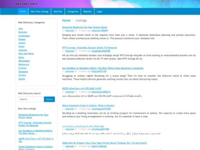
Task: Click the folder icon under the IPTV Sverige listing
Action: click(63, 51)
